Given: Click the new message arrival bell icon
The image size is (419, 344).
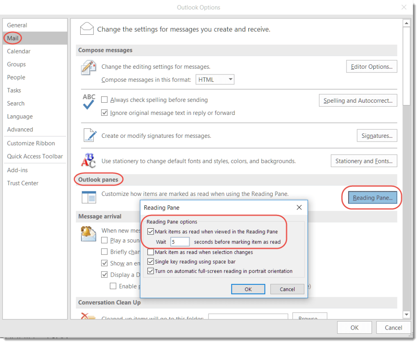Looking at the screenshot, I should point(88,234).
